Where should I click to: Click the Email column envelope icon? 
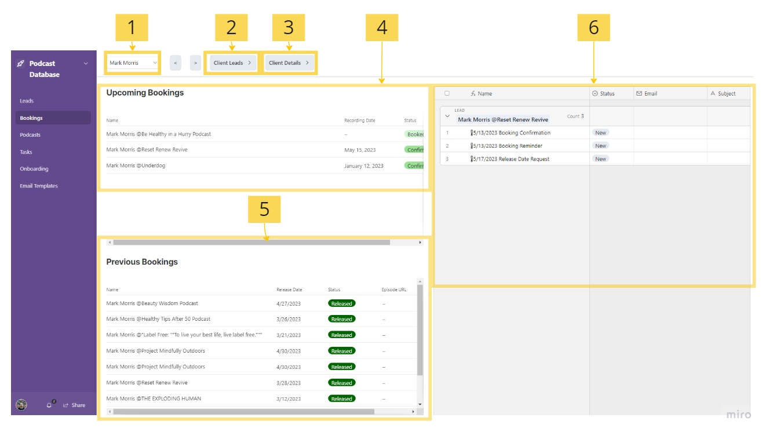(x=639, y=93)
